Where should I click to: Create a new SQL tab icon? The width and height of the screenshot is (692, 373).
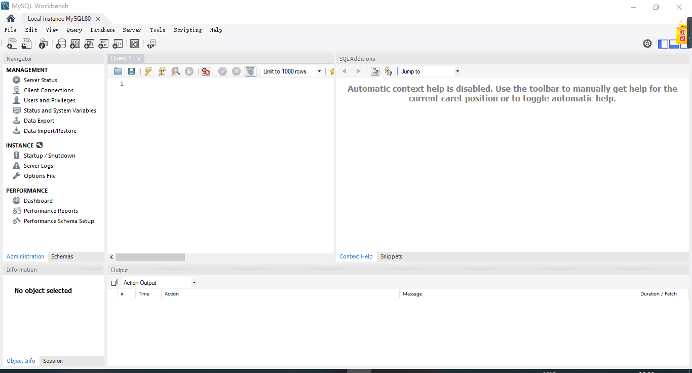coord(12,44)
